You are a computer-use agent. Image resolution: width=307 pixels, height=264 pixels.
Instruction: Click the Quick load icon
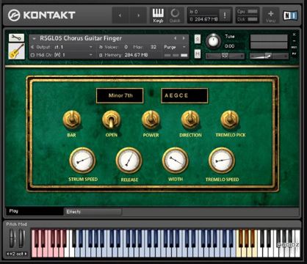(x=175, y=15)
